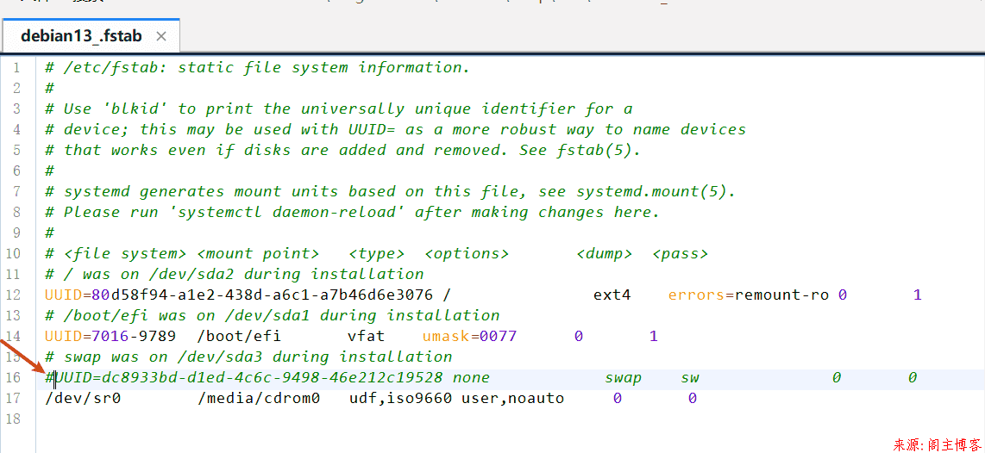Click 'none' mount point on line 16

pyautogui.click(x=471, y=378)
